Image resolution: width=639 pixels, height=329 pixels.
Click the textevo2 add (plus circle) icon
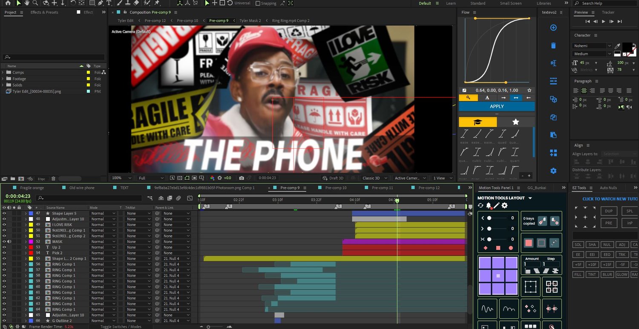click(553, 28)
